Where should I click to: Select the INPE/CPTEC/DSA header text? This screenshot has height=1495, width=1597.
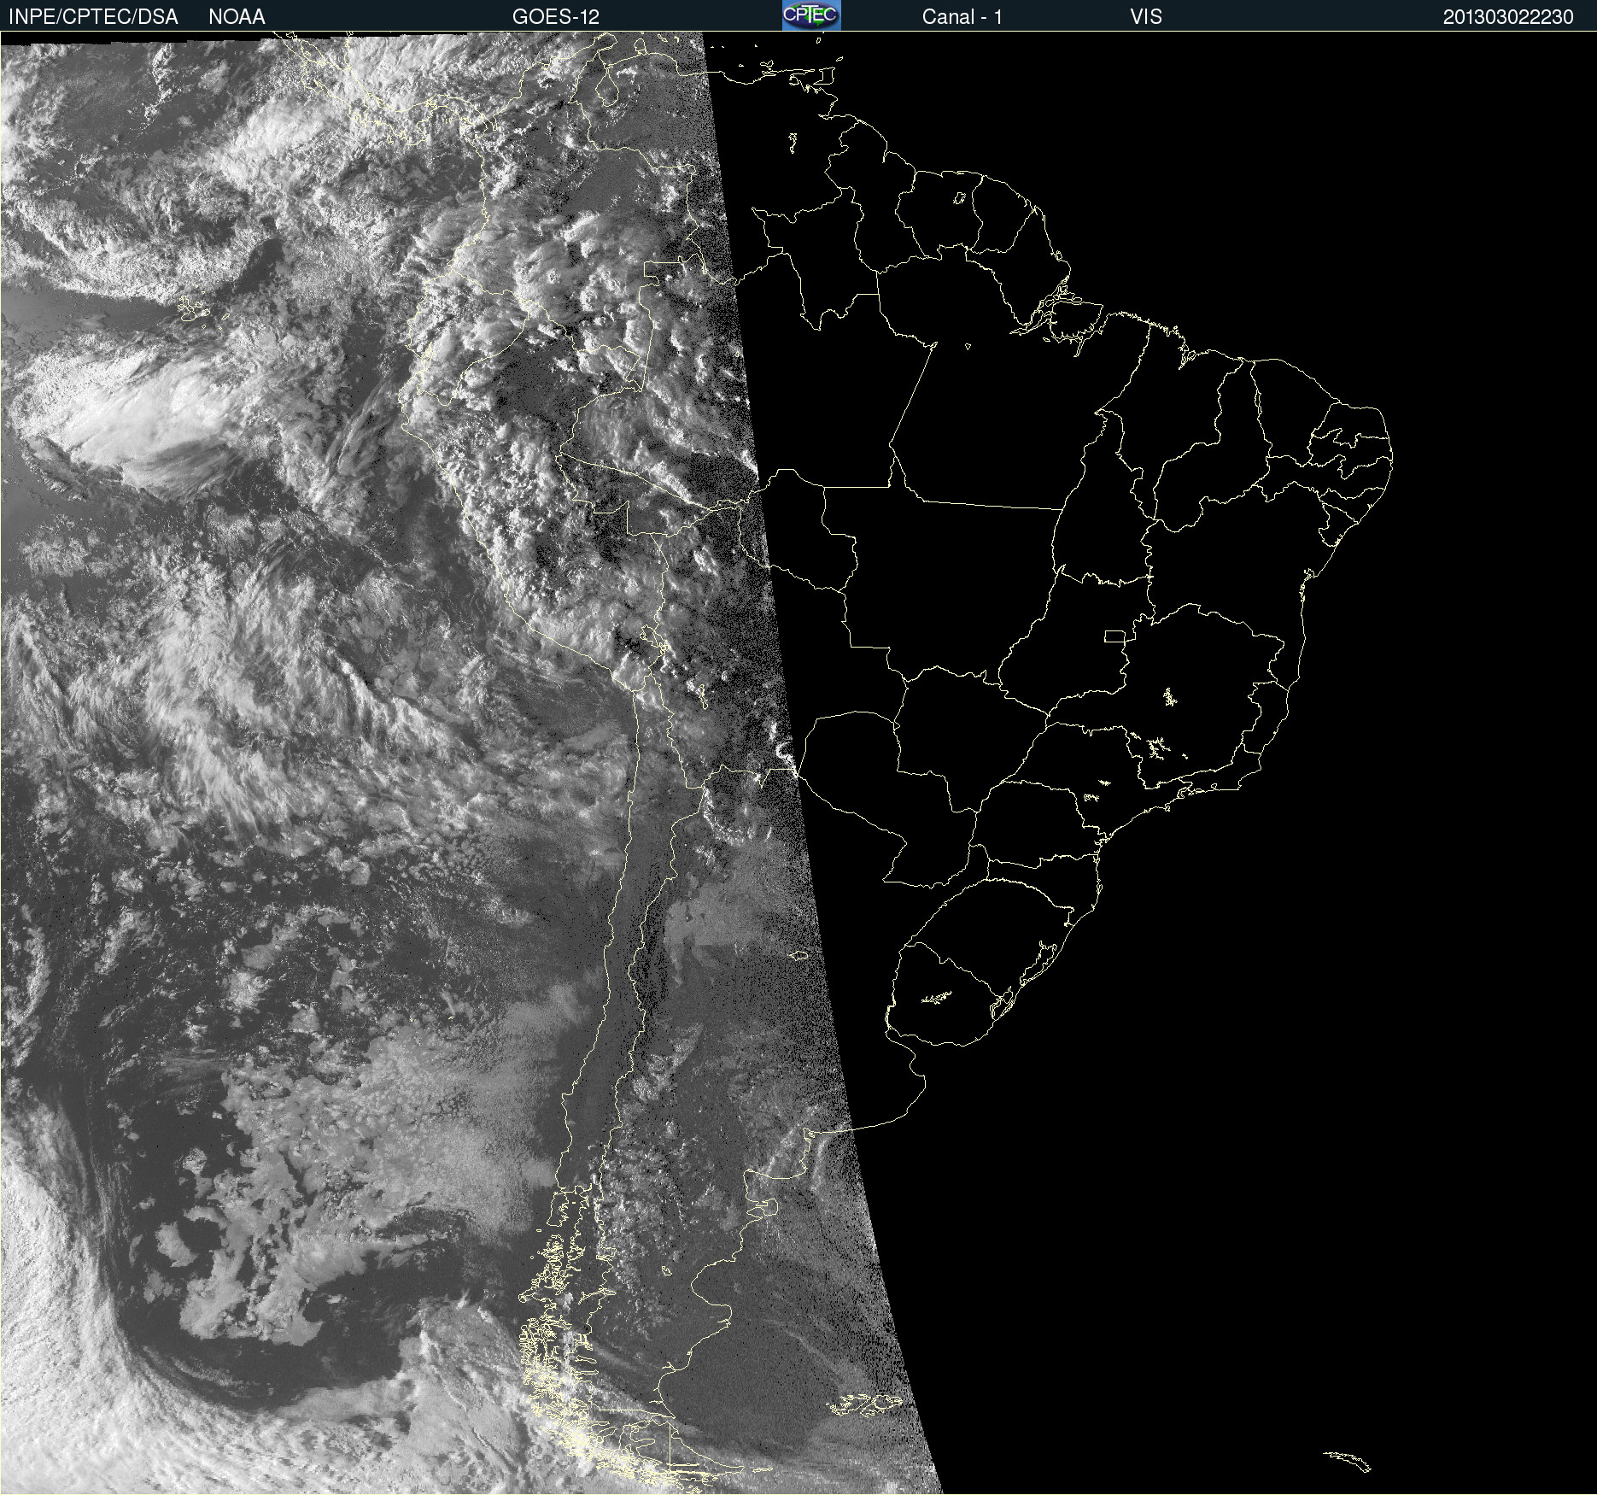tap(93, 17)
